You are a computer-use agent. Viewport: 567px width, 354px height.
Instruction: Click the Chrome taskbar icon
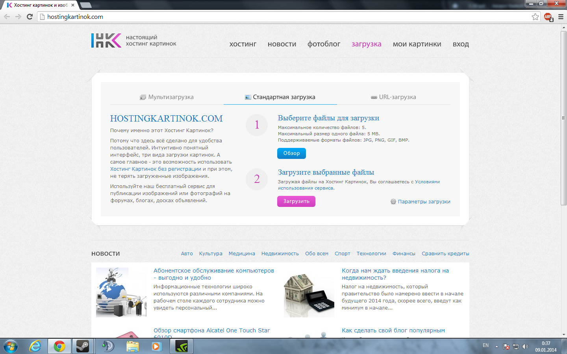(59, 347)
